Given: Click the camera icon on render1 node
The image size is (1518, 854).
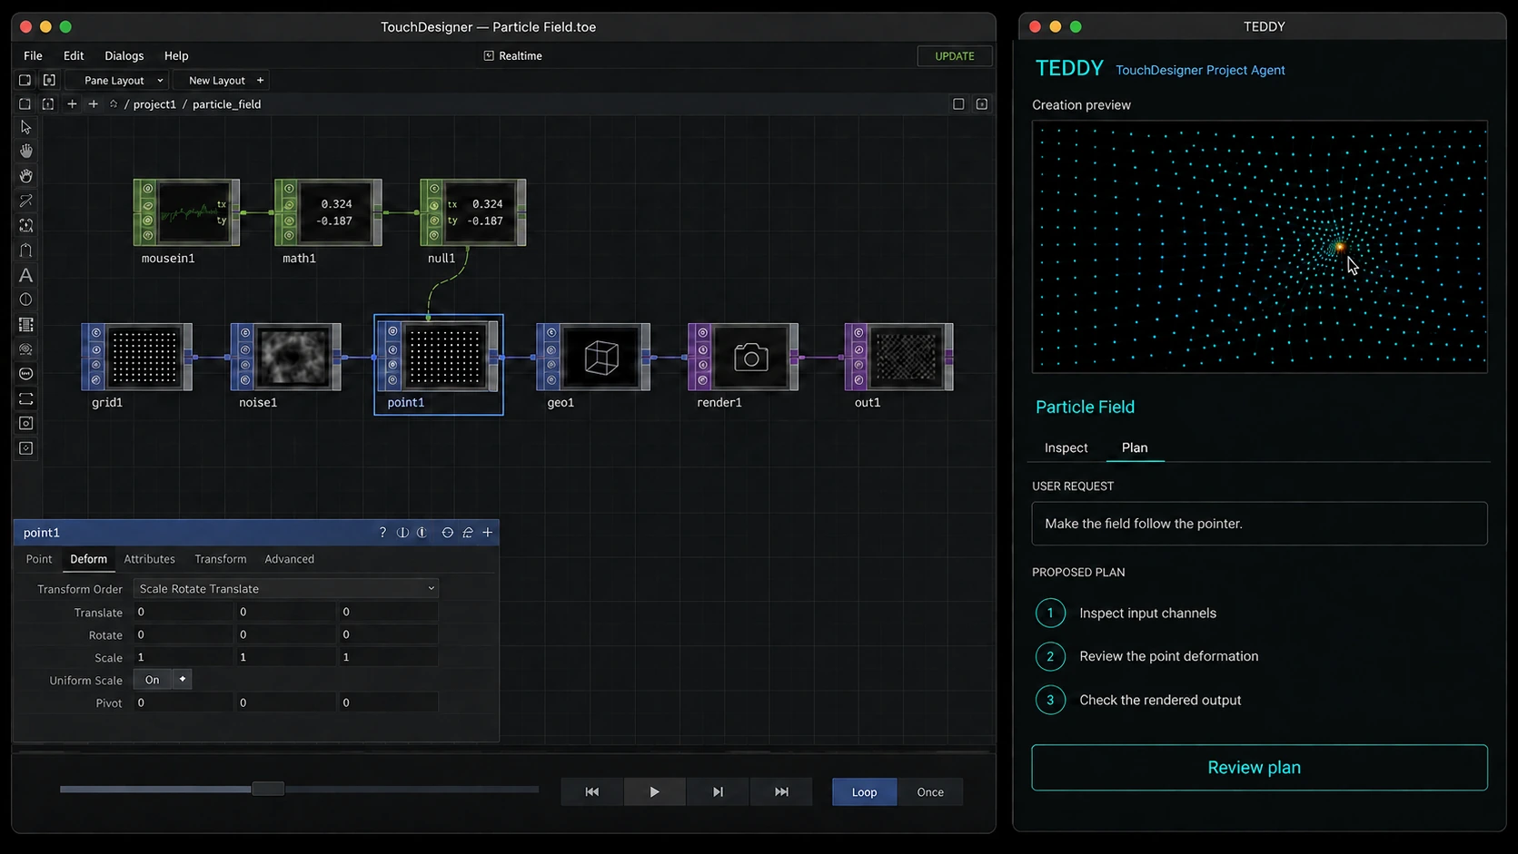Looking at the screenshot, I should (750, 358).
